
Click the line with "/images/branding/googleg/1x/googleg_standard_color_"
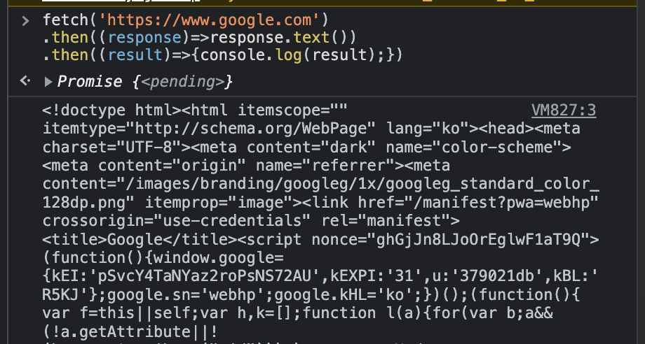[x=321, y=184]
